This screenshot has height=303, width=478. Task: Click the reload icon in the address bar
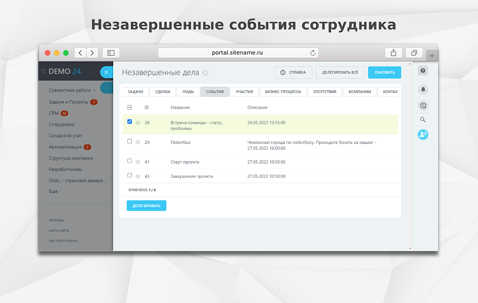[x=313, y=53]
